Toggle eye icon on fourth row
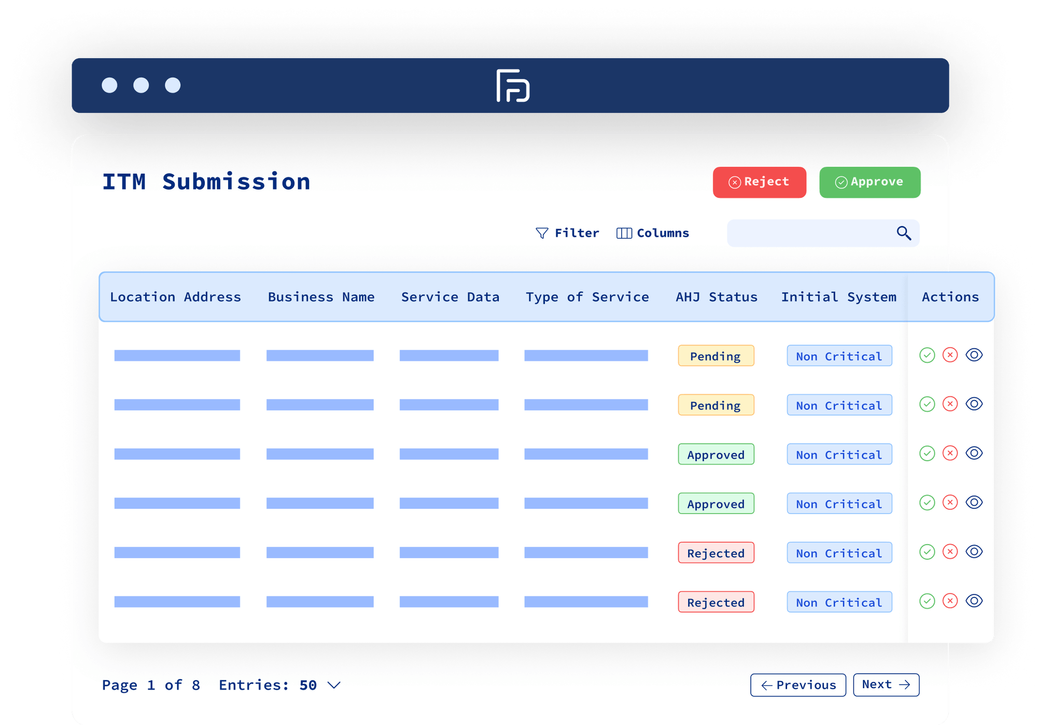1037x725 pixels. point(974,503)
